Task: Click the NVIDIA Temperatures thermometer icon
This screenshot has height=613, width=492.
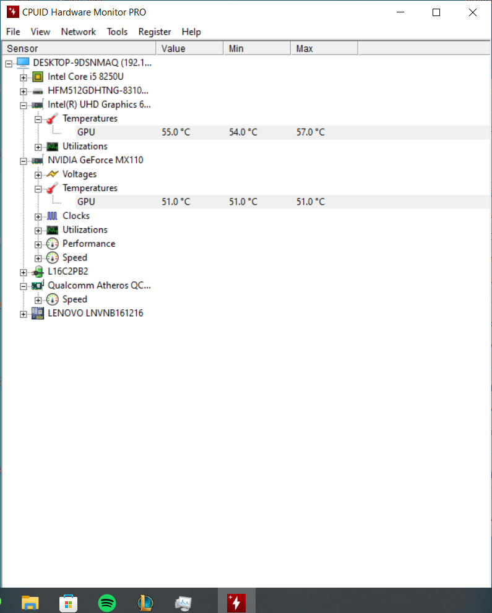Action: [x=52, y=188]
